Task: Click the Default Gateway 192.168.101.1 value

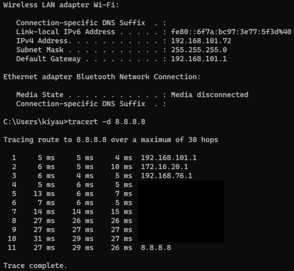Action: coord(199,59)
